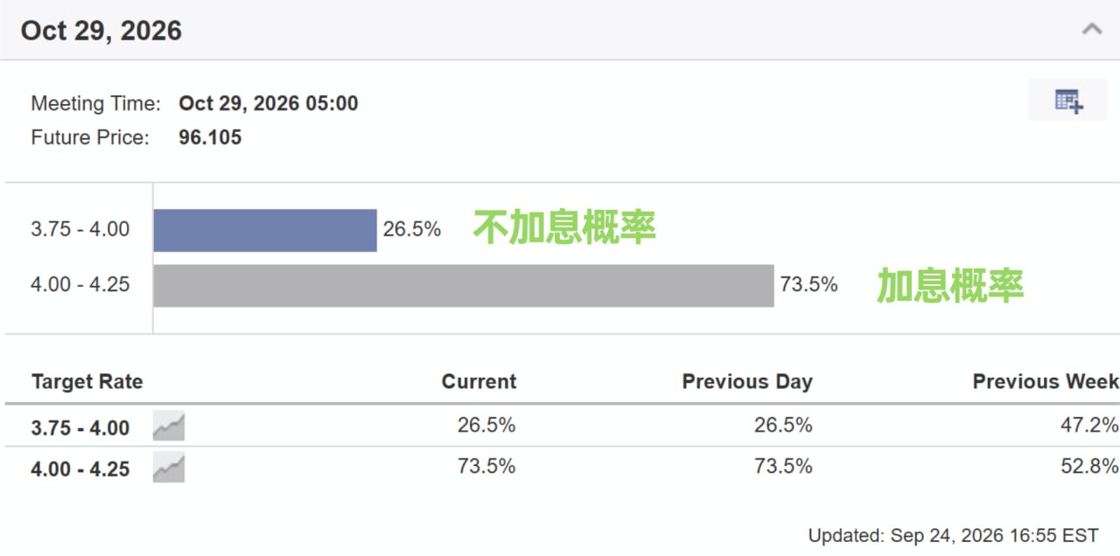The image size is (1120, 556).
Task: Click the 73.5% bar chart value label
Action: pos(809,285)
